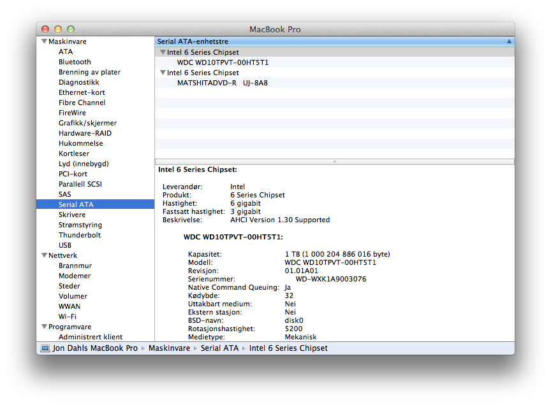
Task: Open Lyd (innebygd) category
Action: [x=84, y=164]
